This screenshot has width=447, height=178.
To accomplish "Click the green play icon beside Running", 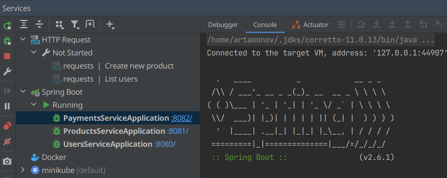I will point(46,105).
